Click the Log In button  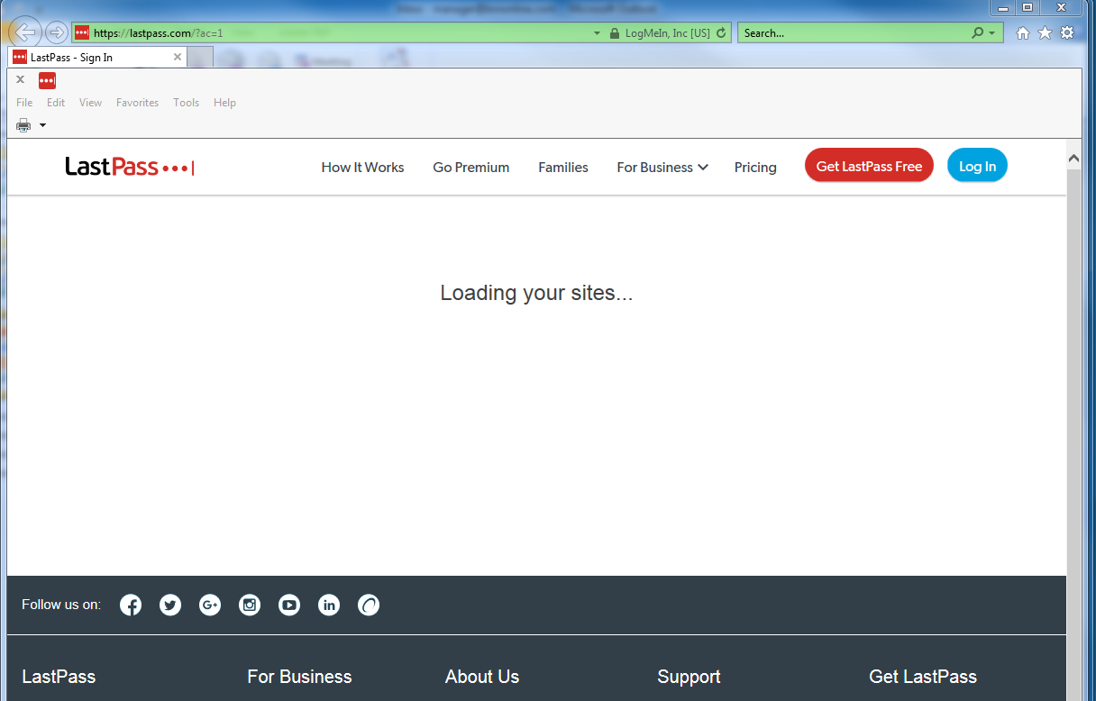(977, 166)
